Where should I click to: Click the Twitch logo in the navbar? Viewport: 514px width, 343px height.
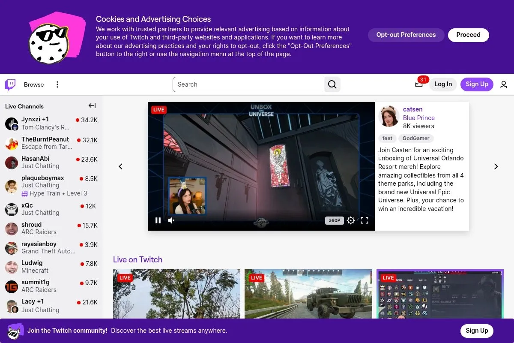(10, 84)
